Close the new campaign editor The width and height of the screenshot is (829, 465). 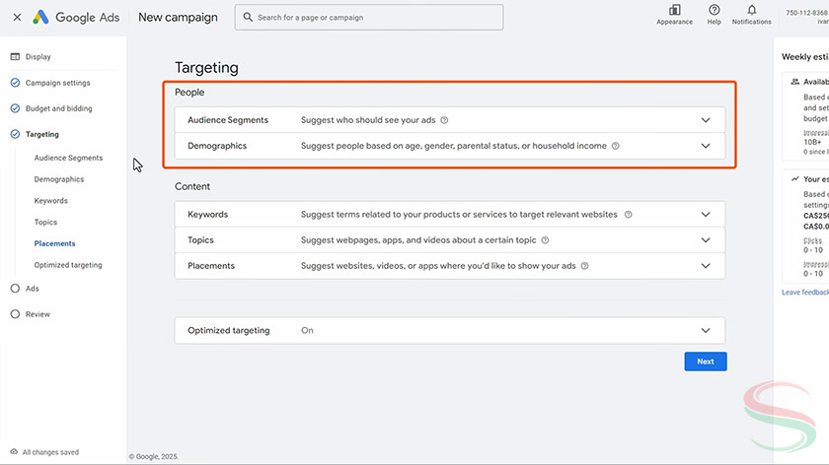(x=17, y=17)
